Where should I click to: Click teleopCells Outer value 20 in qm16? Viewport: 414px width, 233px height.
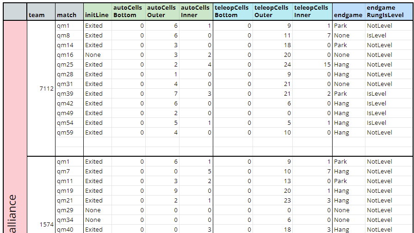point(272,55)
